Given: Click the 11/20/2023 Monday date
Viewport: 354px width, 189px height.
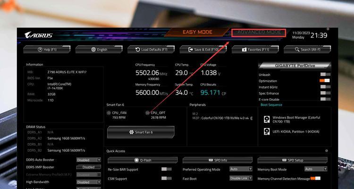Looking at the screenshot, I should pyautogui.click(x=301, y=35).
